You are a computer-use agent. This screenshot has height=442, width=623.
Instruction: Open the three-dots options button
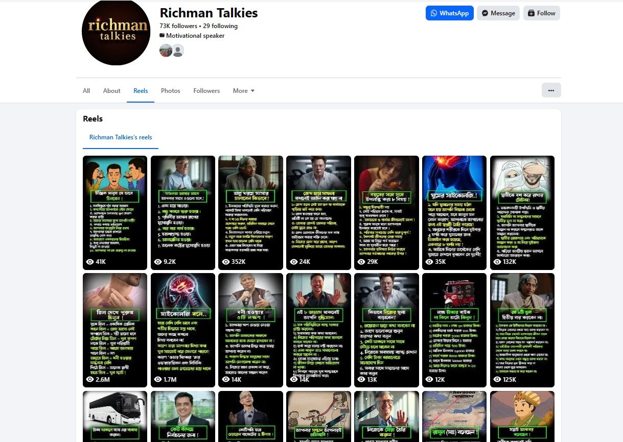[x=551, y=90]
